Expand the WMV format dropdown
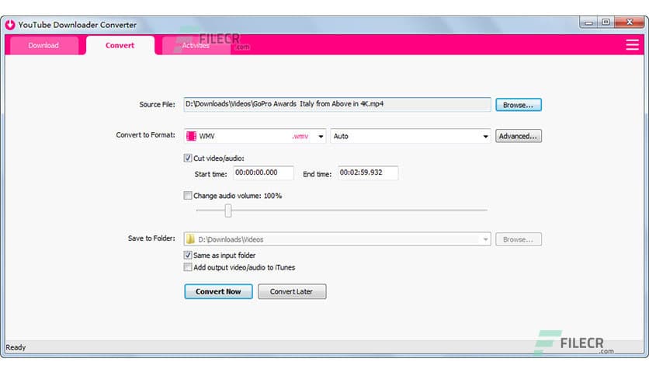649x376 pixels. point(321,136)
